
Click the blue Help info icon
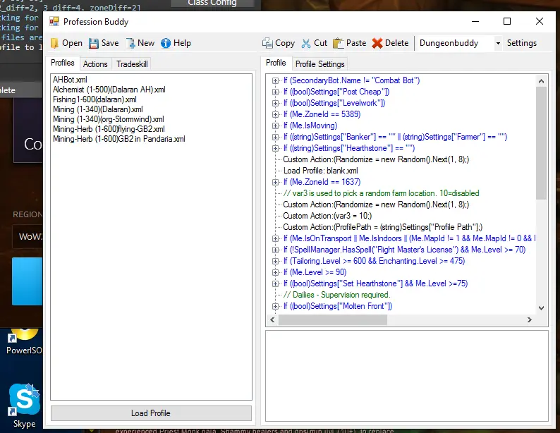coord(166,43)
